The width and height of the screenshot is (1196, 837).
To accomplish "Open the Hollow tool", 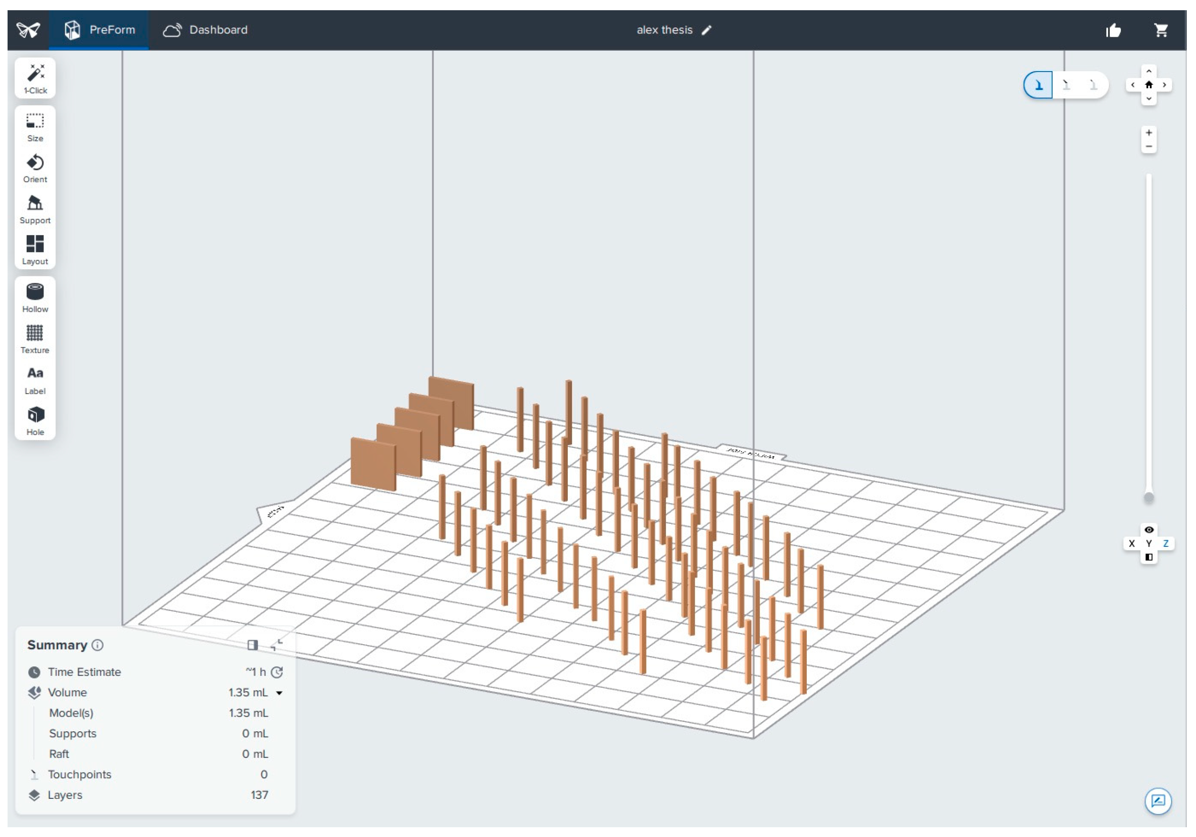I will tap(36, 297).
